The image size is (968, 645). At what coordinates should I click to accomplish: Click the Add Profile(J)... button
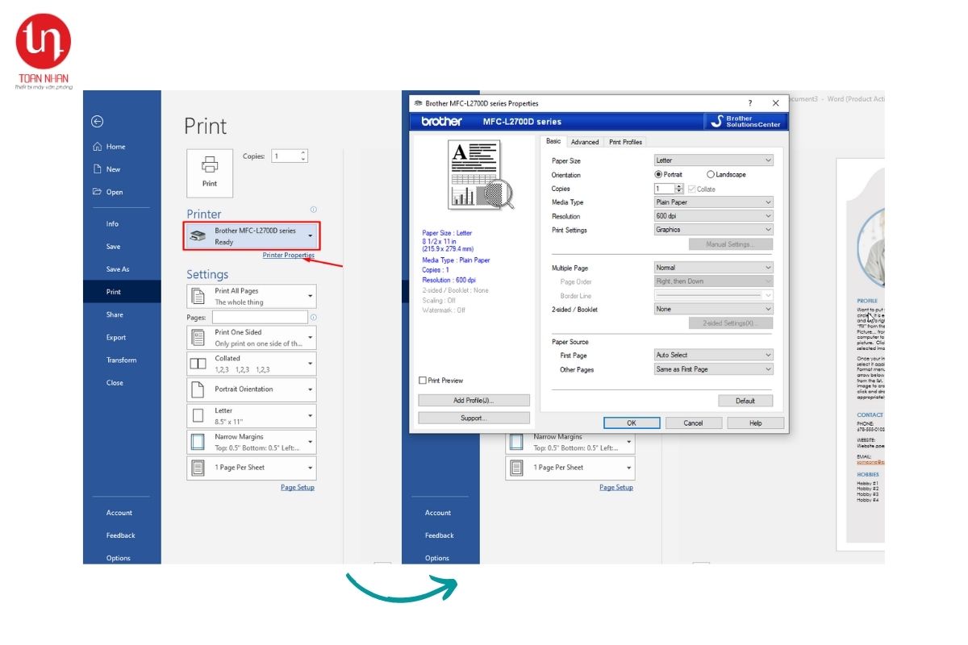pyautogui.click(x=474, y=401)
